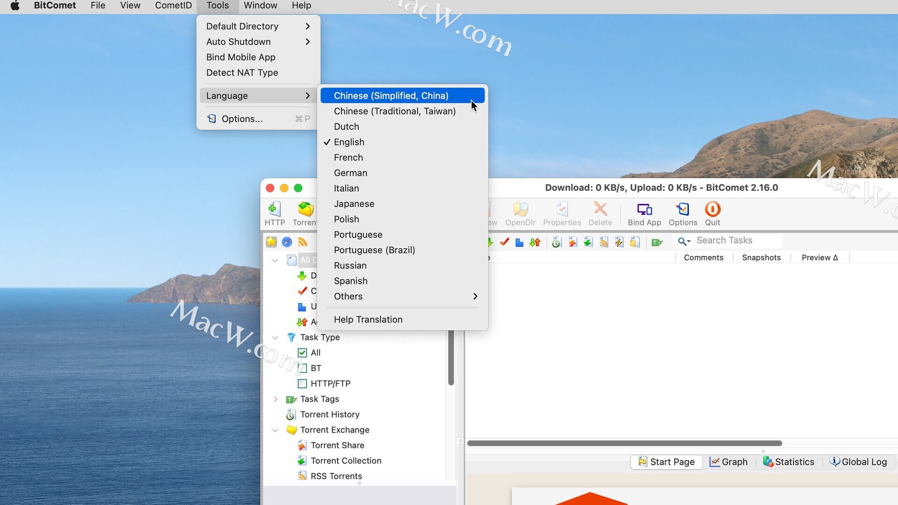
Task: Open the CometID menu
Action: pyautogui.click(x=174, y=6)
